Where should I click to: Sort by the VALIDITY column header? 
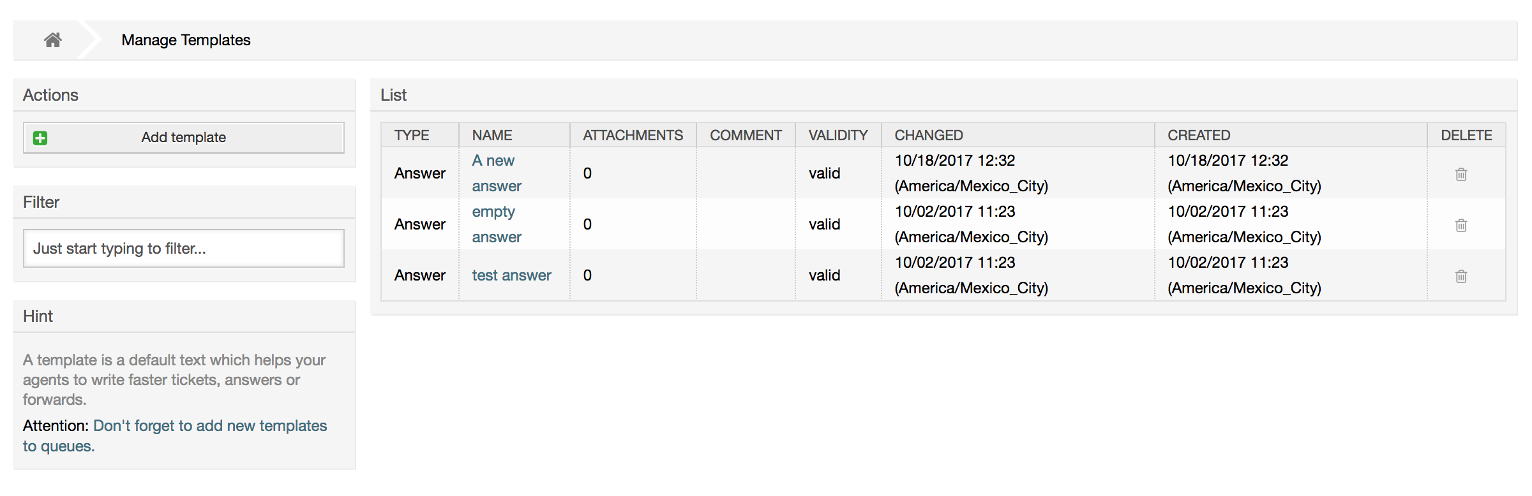[x=838, y=135]
